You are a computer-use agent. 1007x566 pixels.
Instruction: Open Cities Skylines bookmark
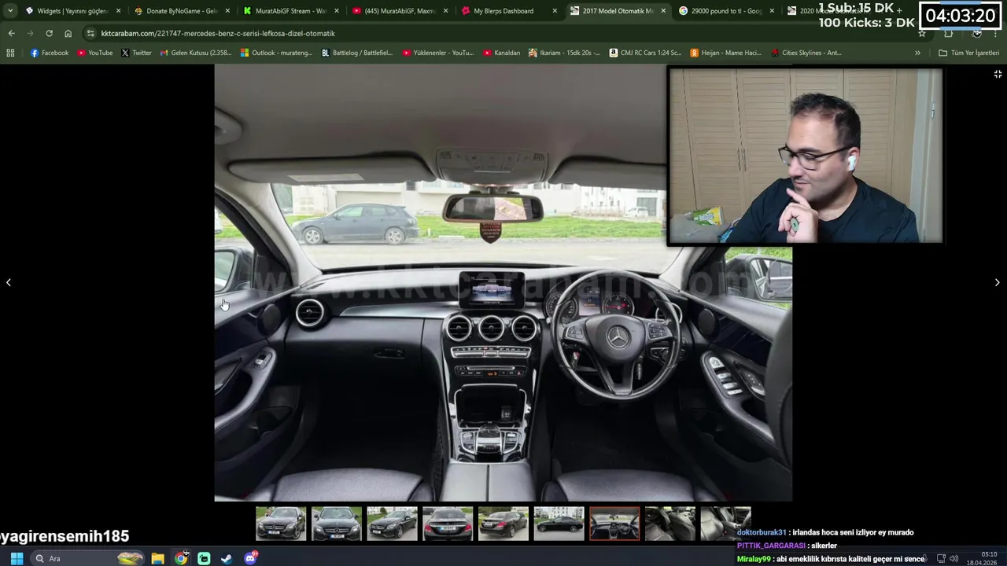click(806, 53)
